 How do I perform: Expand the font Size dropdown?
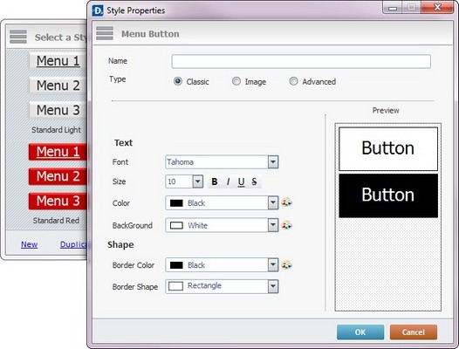[198, 181]
